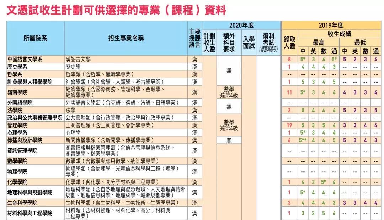Viewport: 384px width, 220px height.
Task: Click the 額外科目要求 column header
Action: 229,43
